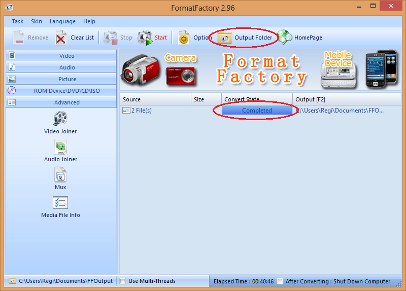Minimize the FormatFactory window
Image resolution: width=406 pixels, height=291 pixels.
click(x=359, y=7)
